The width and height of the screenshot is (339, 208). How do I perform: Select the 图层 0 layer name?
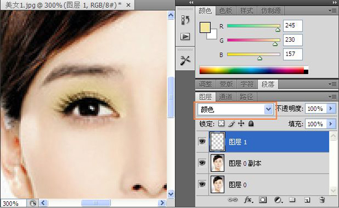pyautogui.click(x=238, y=185)
